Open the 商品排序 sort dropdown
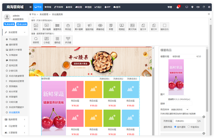Image resolution: width=214 pixels, height=139 pixels. (x=180, y=109)
